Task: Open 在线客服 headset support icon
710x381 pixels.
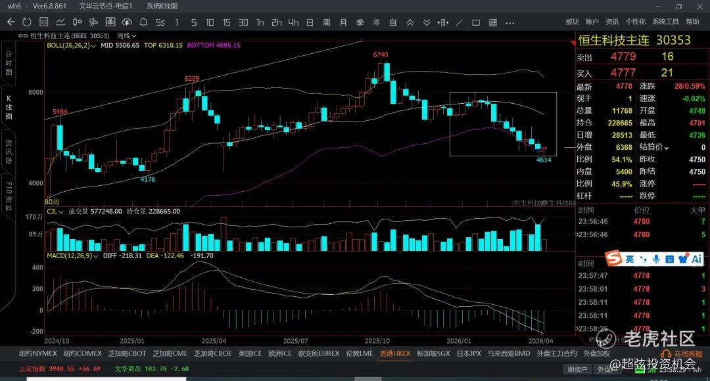Action: point(665,354)
